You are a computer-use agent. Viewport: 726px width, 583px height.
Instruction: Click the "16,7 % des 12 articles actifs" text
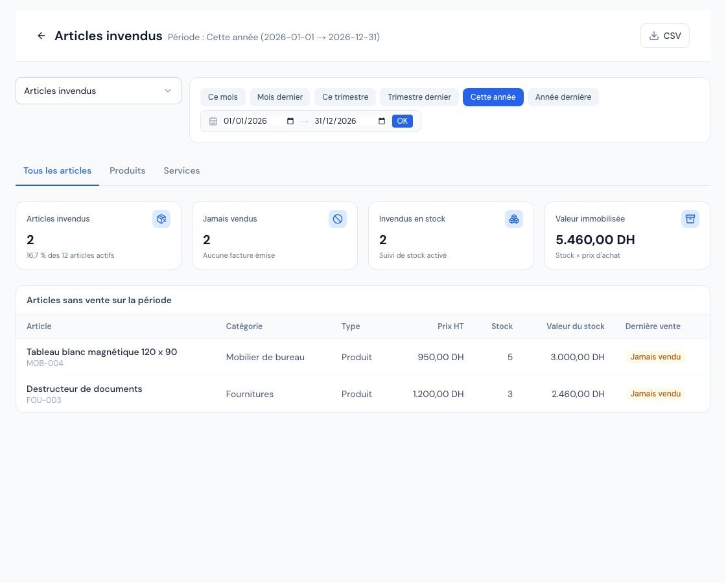pos(71,255)
